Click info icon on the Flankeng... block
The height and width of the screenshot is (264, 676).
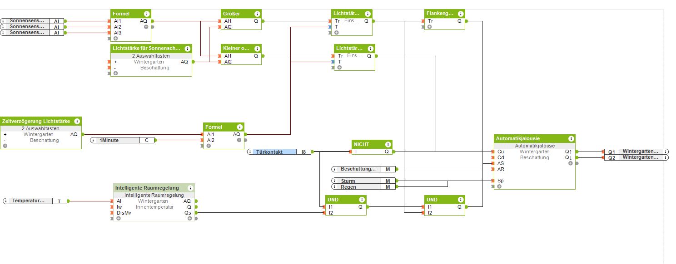coord(461,14)
